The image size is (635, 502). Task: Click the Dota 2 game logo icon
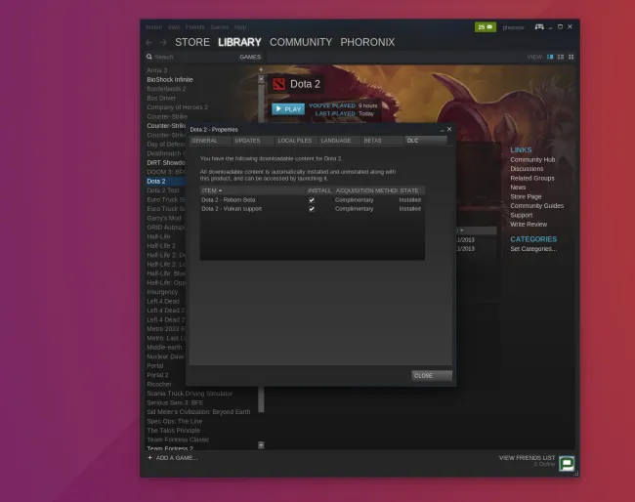click(278, 84)
